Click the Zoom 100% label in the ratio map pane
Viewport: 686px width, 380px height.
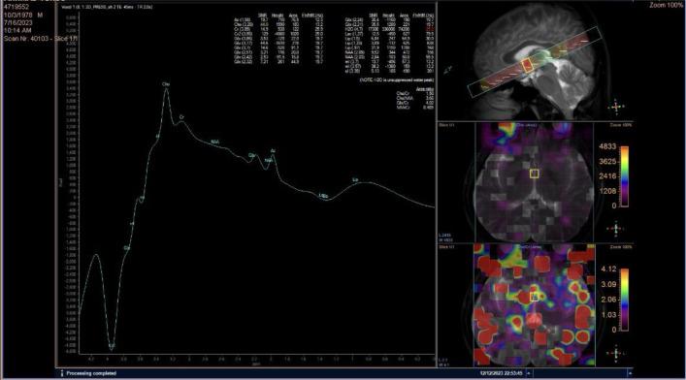pos(621,247)
